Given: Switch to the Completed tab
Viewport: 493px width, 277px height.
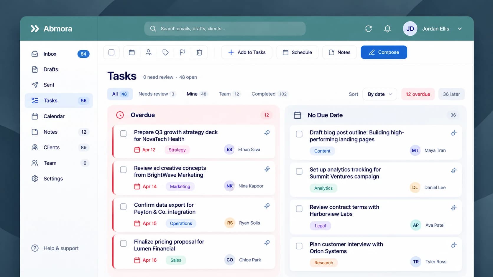Looking at the screenshot, I should tap(269, 94).
